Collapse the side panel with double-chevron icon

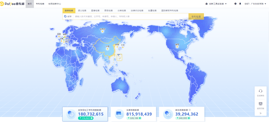[260, 113]
